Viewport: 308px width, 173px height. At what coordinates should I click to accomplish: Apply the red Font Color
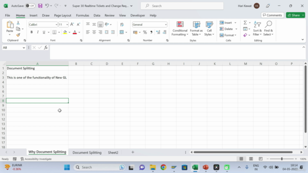75,32
